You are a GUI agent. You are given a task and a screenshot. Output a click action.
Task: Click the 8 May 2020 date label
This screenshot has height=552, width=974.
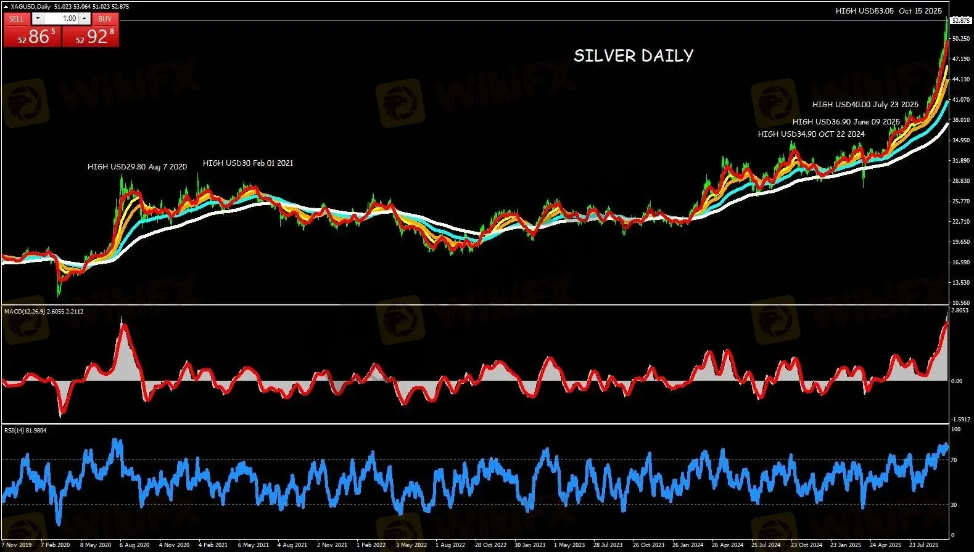[96, 545]
